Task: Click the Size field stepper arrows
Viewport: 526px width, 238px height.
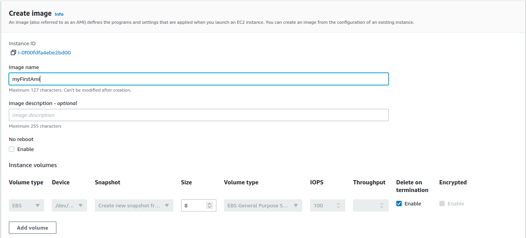Action: (209, 205)
